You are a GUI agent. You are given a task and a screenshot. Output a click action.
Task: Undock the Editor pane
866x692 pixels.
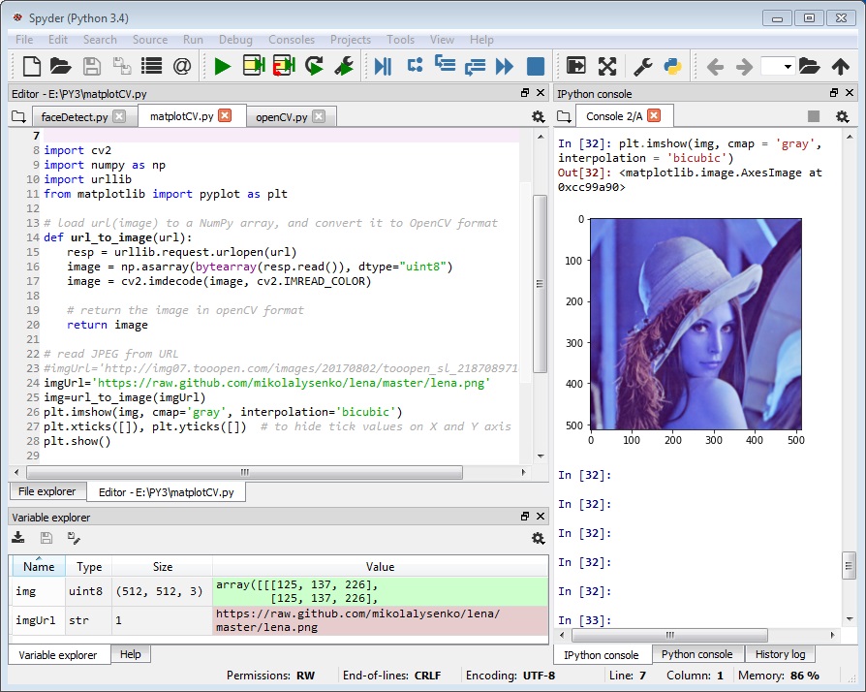click(525, 93)
